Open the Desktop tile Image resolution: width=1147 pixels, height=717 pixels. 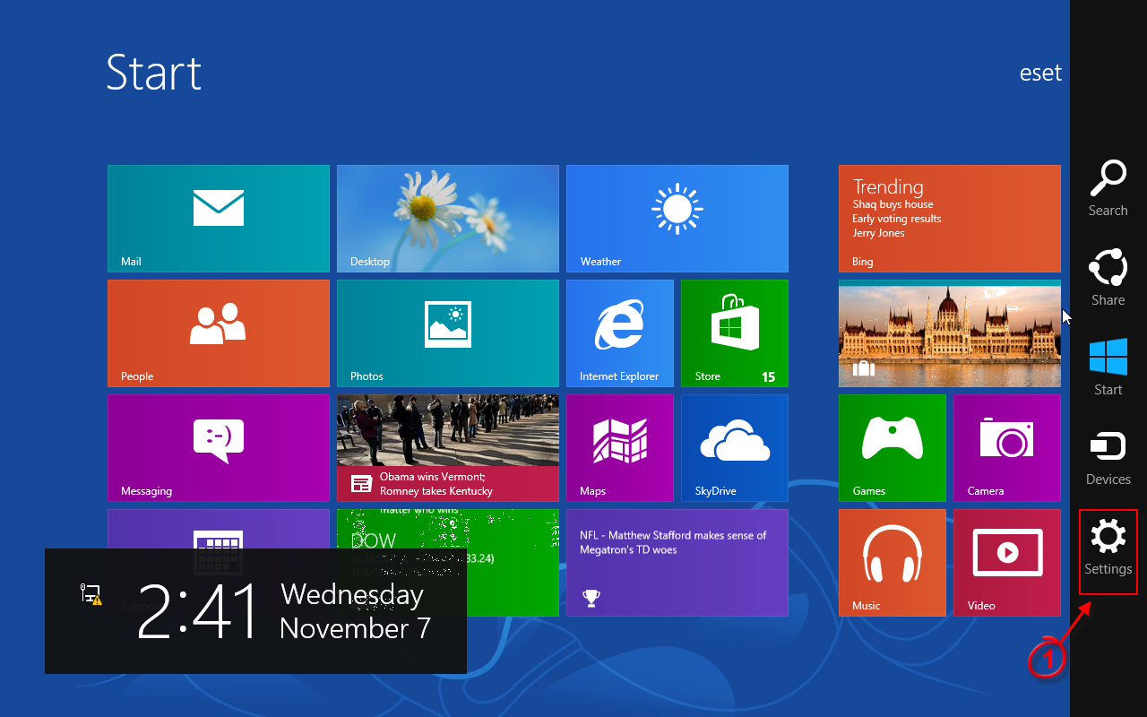click(x=448, y=219)
